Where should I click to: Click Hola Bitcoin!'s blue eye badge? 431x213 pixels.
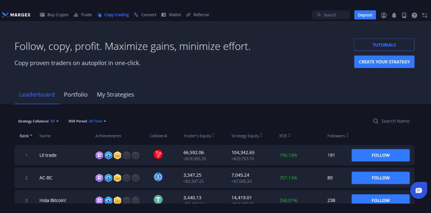pos(108,200)
